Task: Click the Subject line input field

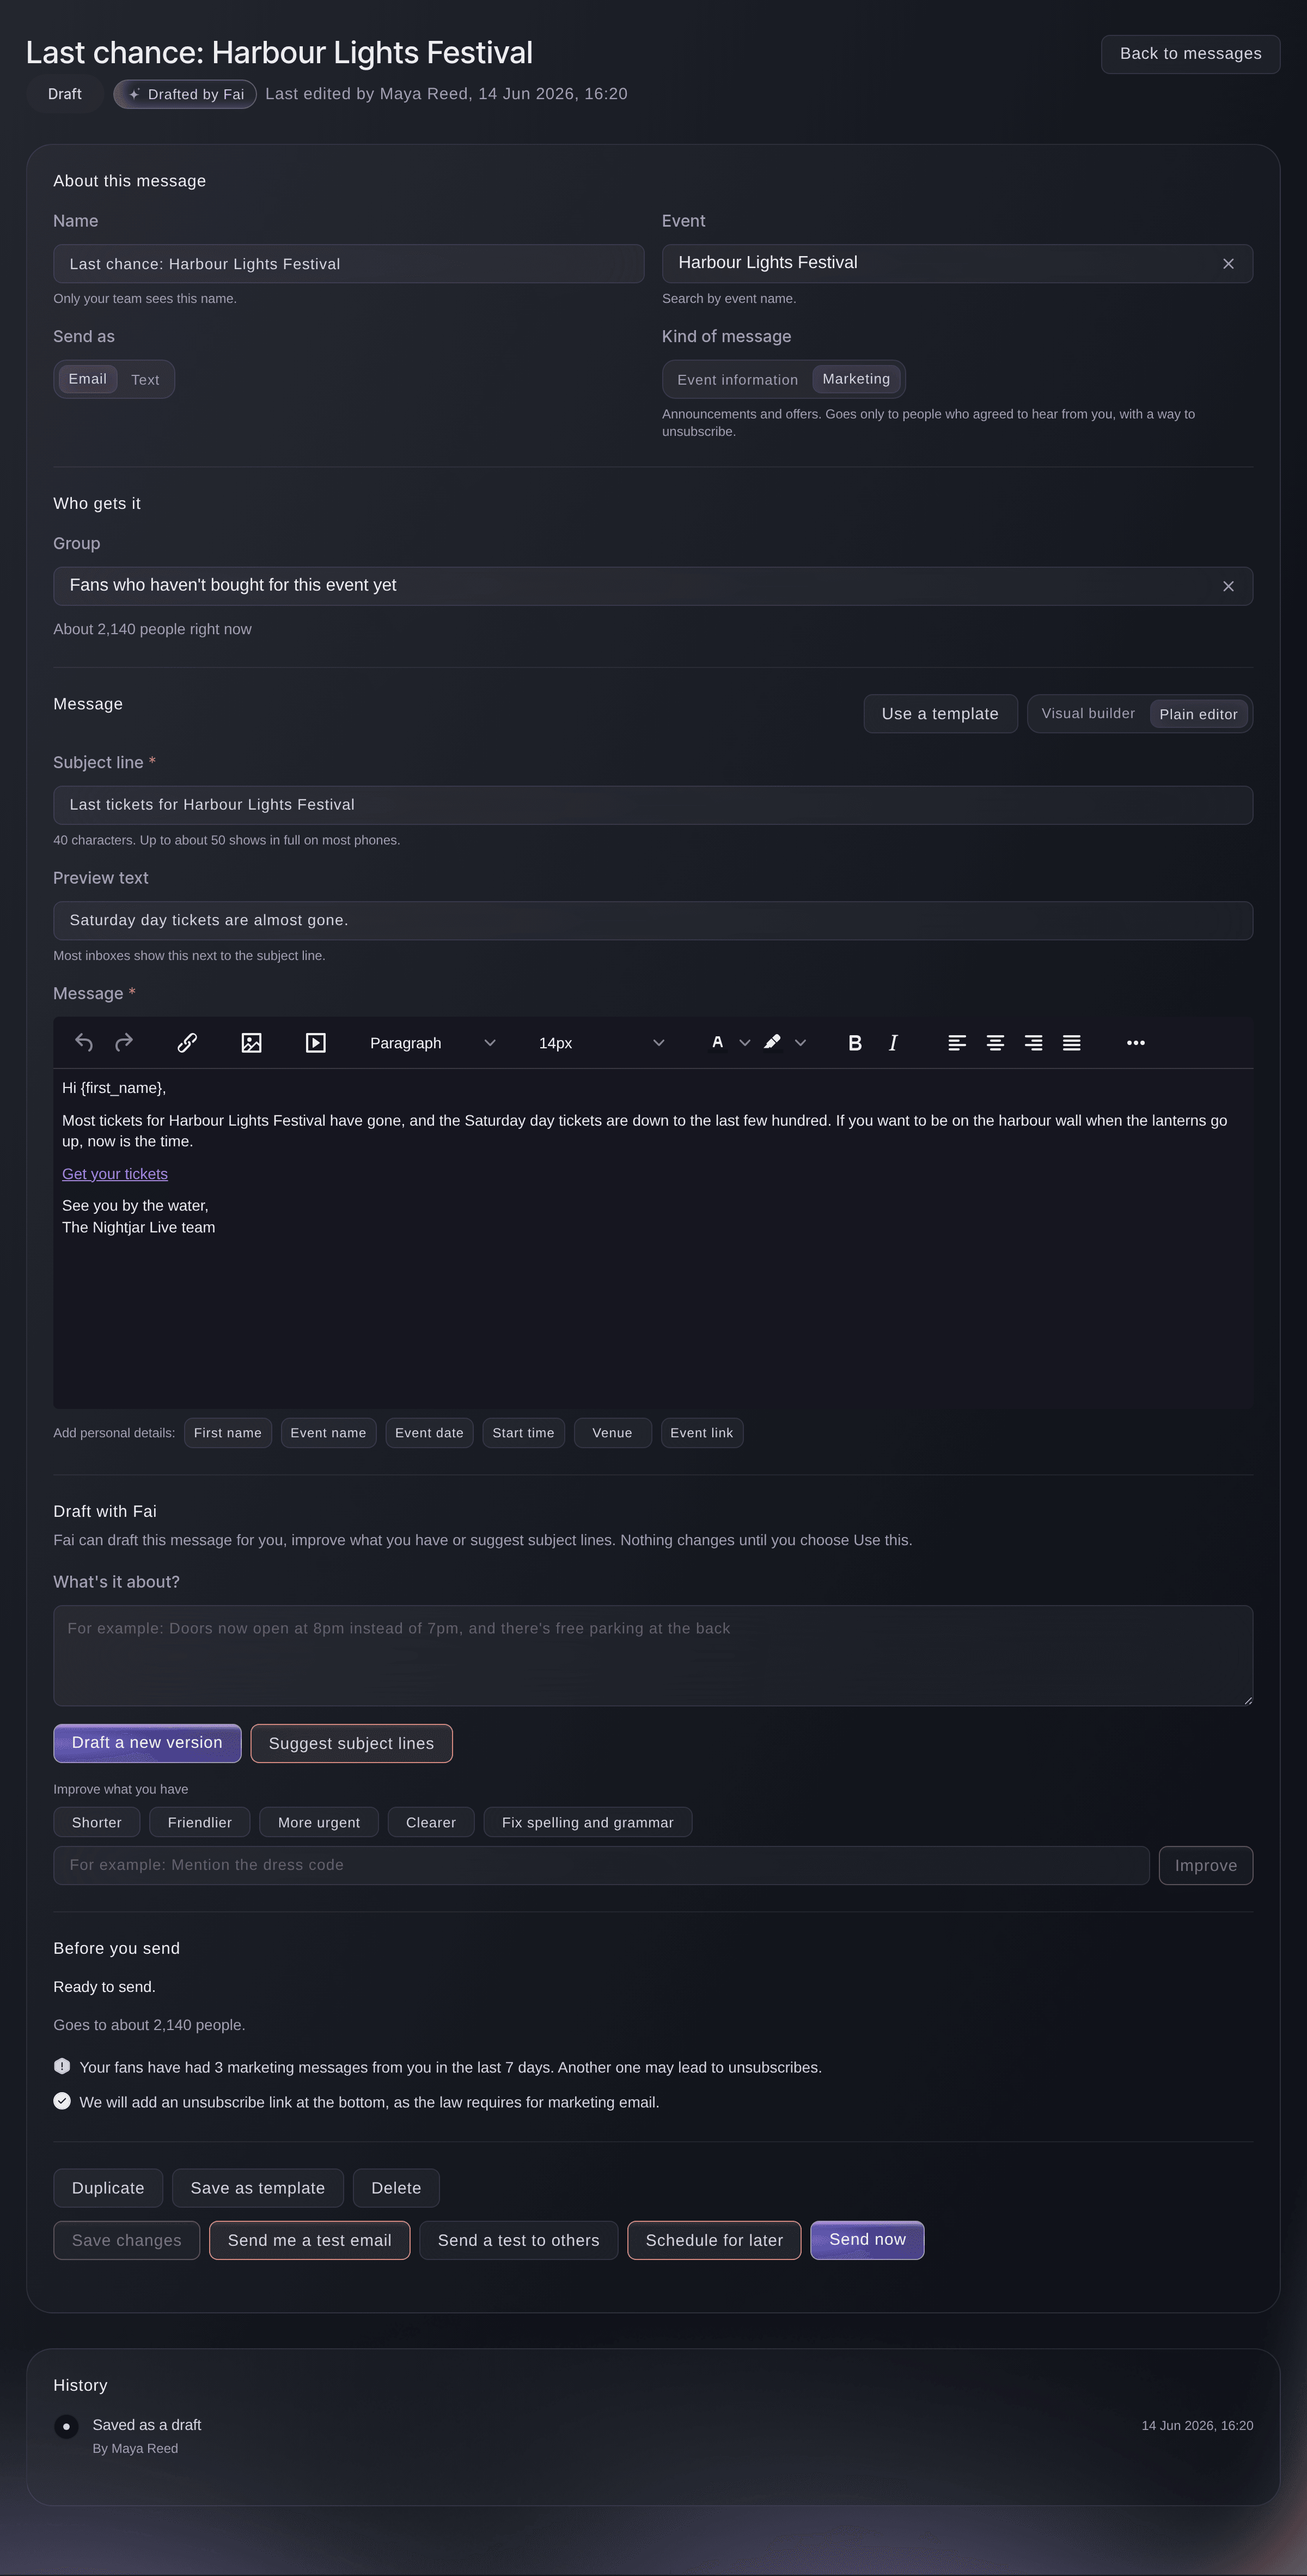Action: point(652,805)
